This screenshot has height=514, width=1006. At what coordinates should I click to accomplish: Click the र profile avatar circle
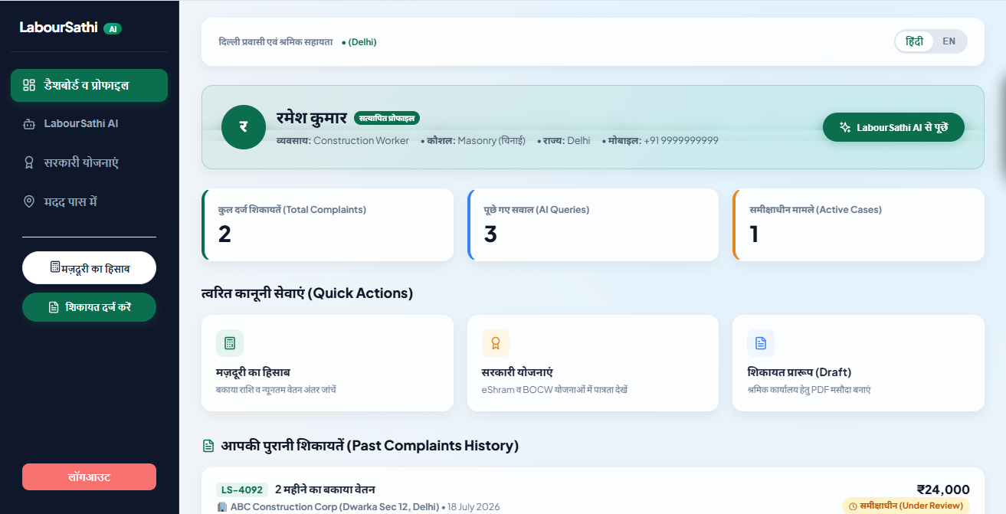pyautogui.click(x=244, y=127)
